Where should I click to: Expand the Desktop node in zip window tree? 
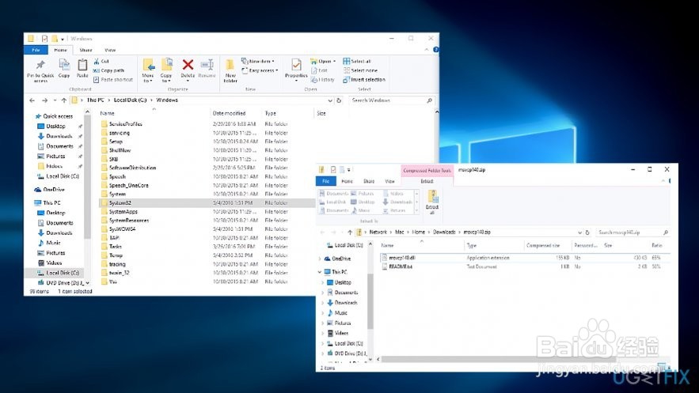(x=323, y=282)
